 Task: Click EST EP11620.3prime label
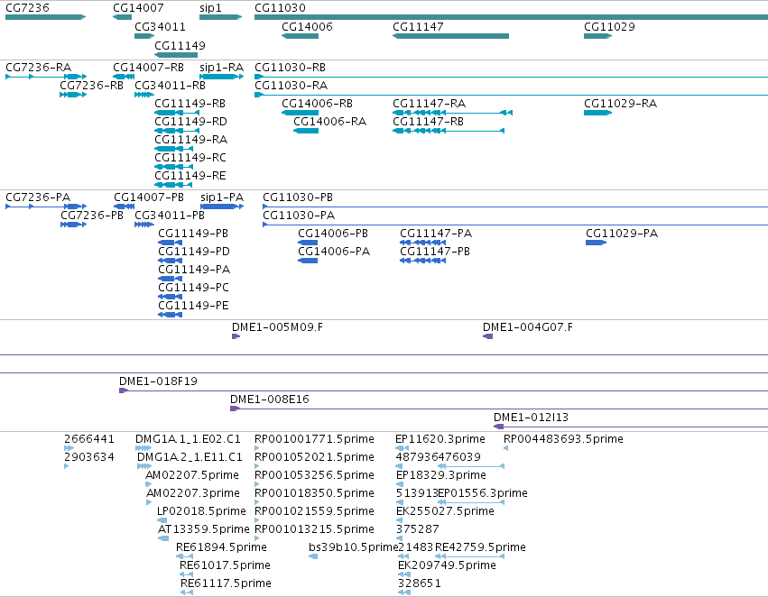pos(440,439)
